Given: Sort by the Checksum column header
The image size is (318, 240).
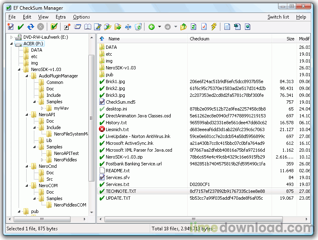Looking at the screenshot, I should (230, 38).
